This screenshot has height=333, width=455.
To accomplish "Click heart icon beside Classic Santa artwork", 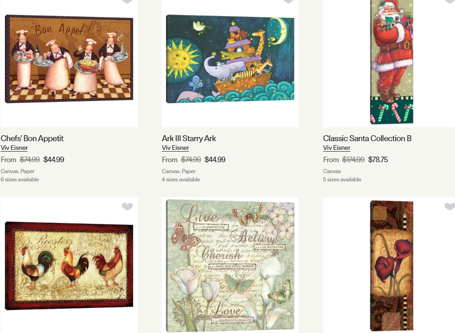I will [x=450, y=1].
